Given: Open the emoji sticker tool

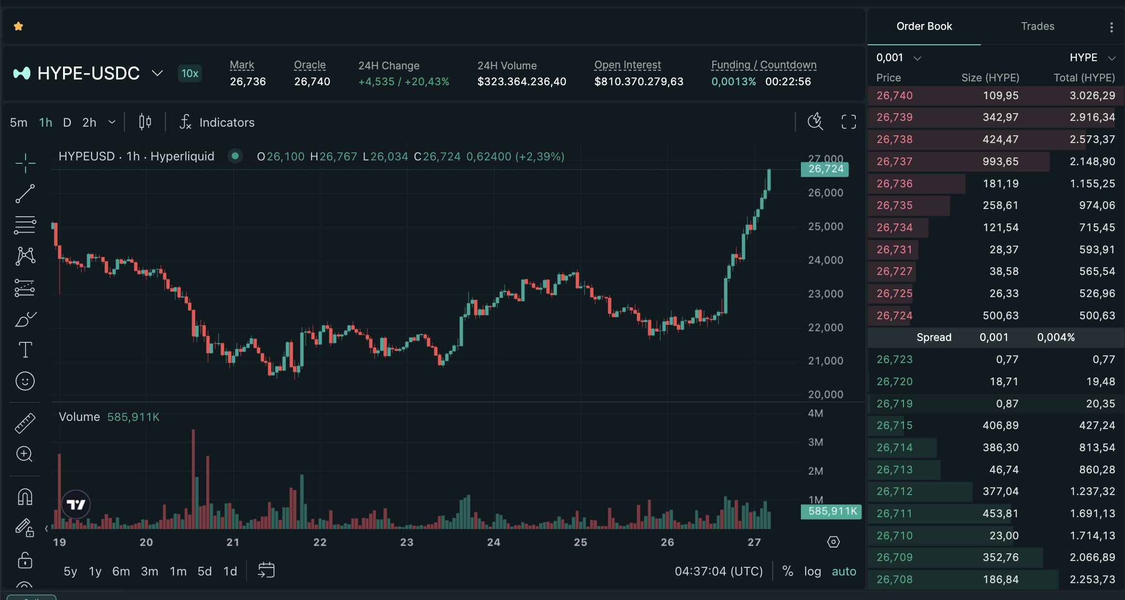Looking at the screenshot, I should pyautogui.click(x=25, y=381).
